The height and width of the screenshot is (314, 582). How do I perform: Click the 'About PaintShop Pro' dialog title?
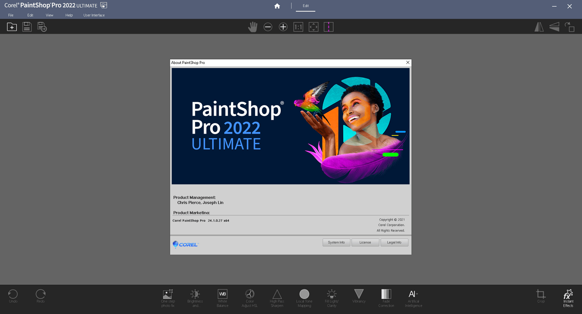pyautogui.click(x=188, y=63)
